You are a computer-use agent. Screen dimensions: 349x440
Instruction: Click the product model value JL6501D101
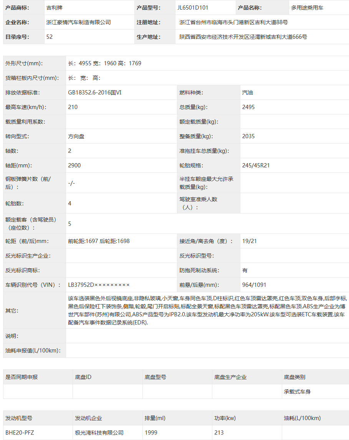(193, 8)
